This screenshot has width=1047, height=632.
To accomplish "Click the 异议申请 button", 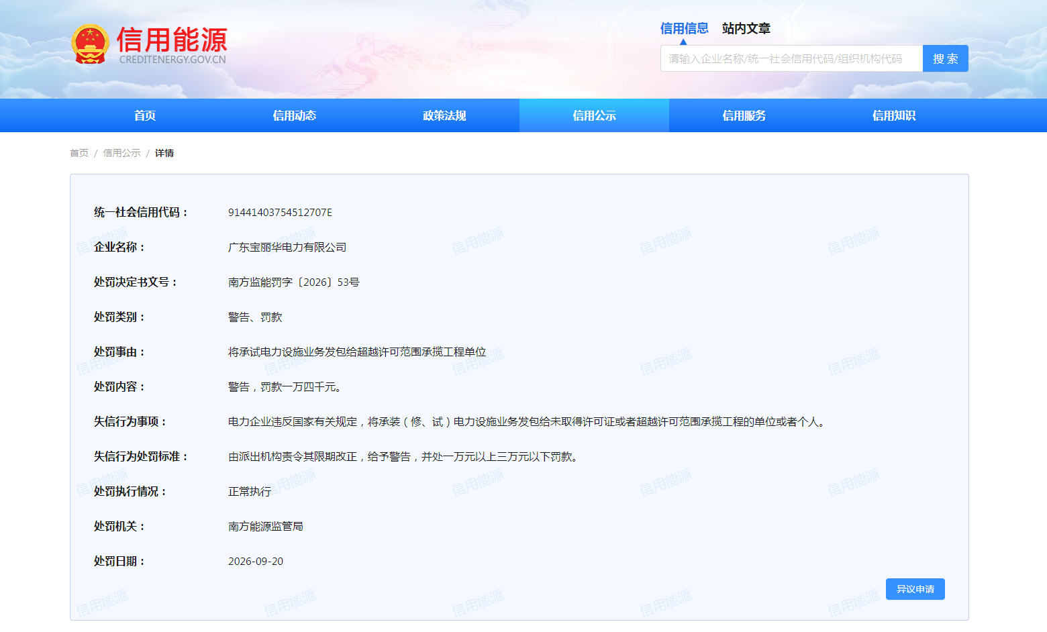I will tap(915, 589).
